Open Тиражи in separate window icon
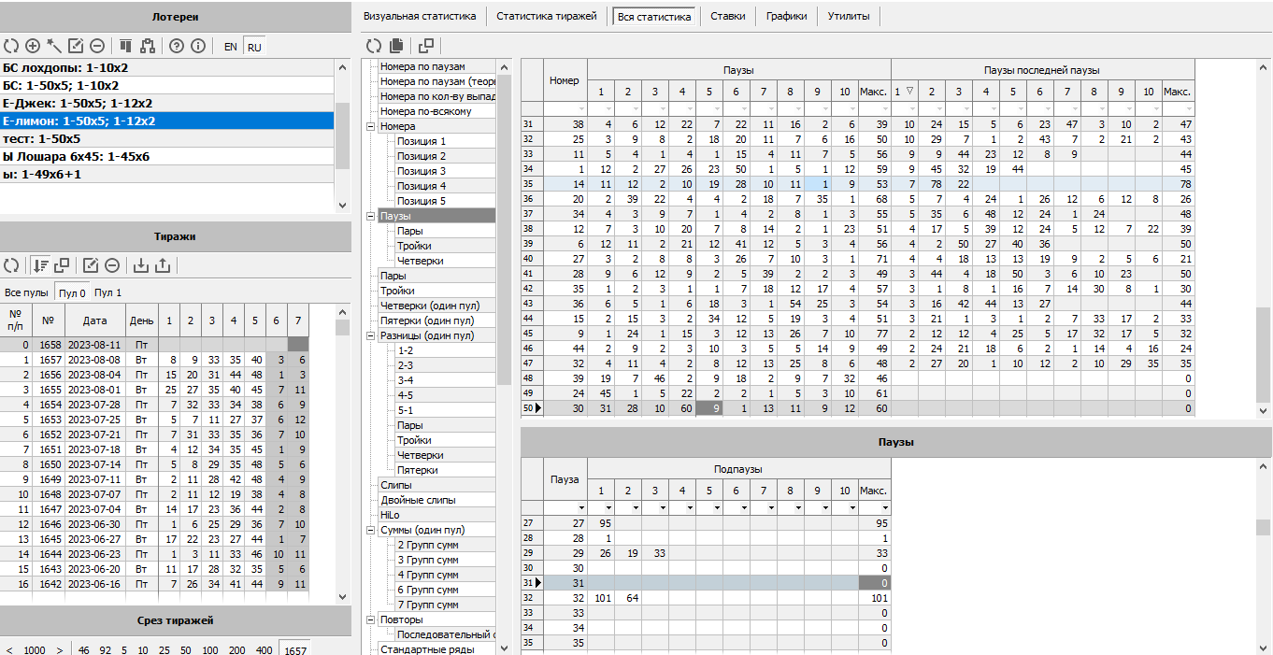1273x655 pixels. (x=62, y=265)
